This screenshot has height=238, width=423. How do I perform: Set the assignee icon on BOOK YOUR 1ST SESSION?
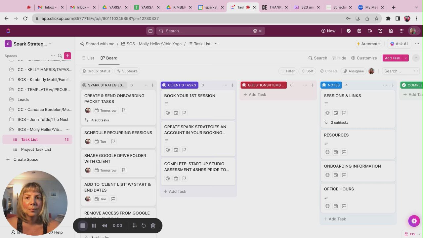point(168,113)
